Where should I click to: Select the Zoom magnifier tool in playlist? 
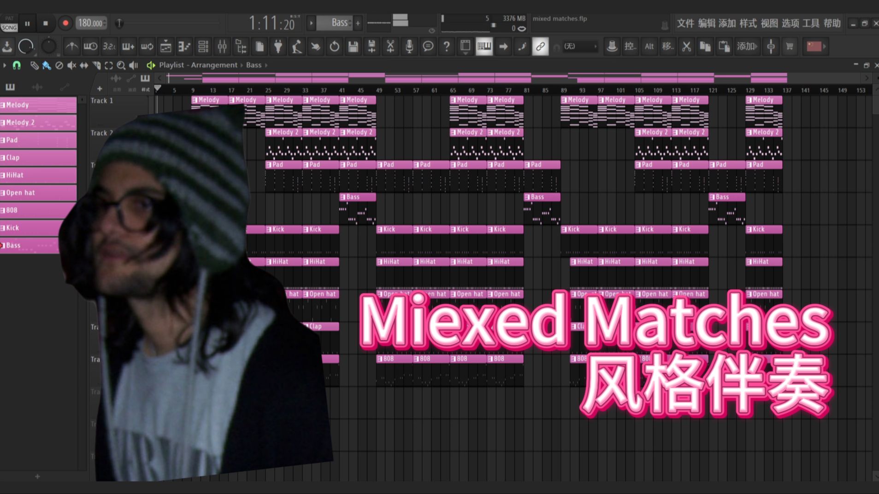click(121, 65)
